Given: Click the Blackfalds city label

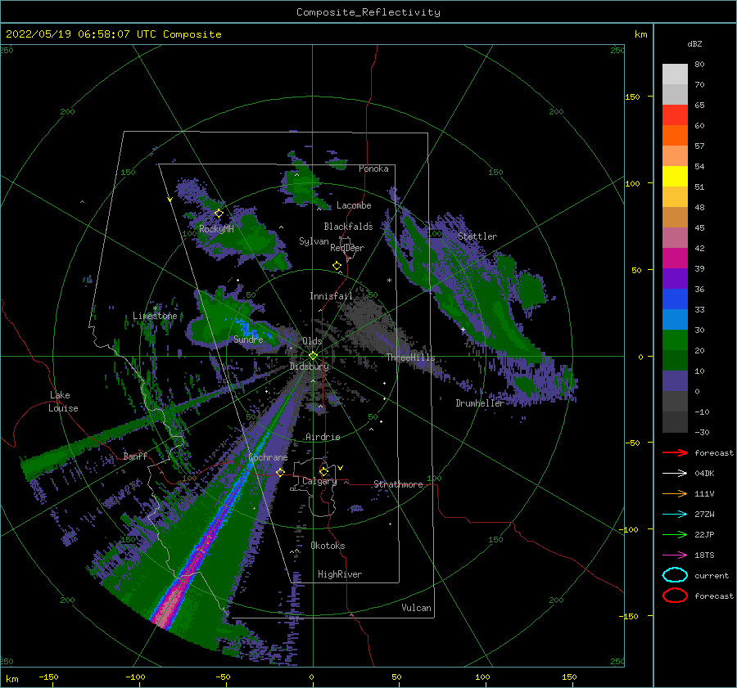Looking at the screenshot, I should click(348, 227).
